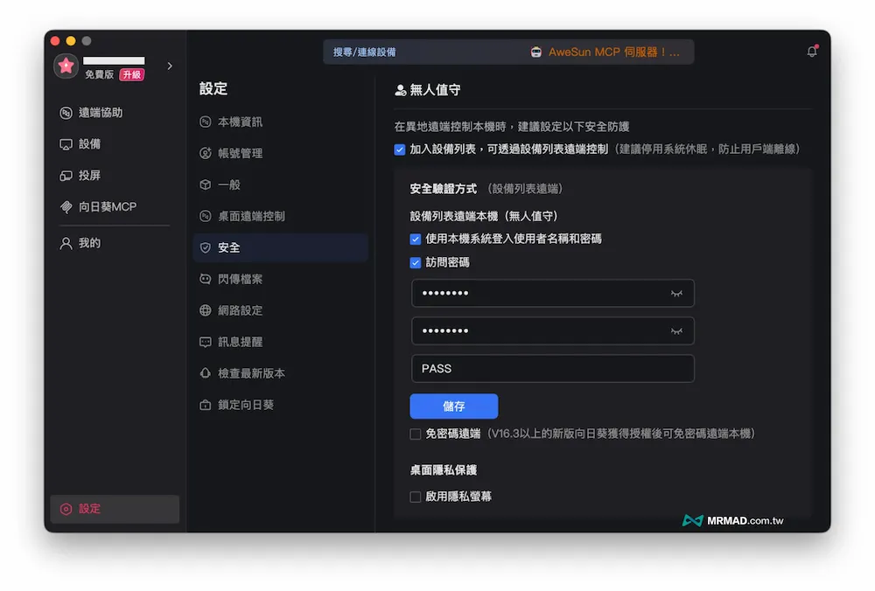Enable the 免密碼遠端 checkbox

pos(415,434)
